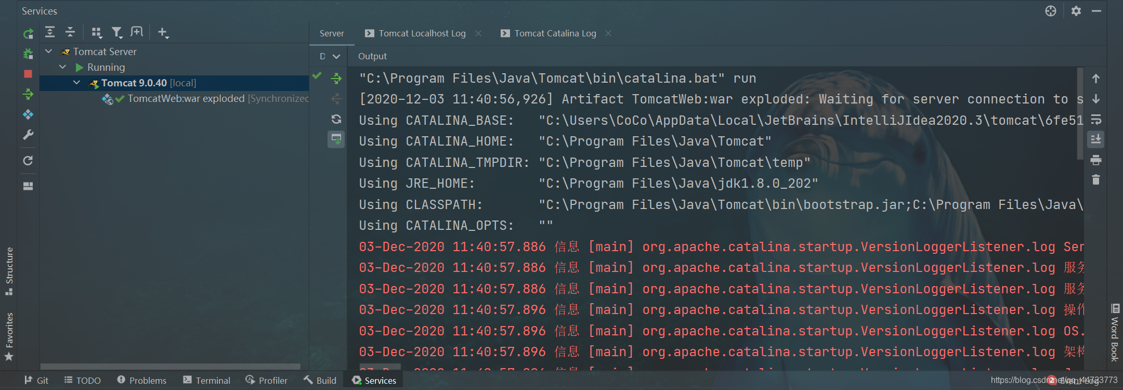Toggle soft-wrap in output console
Screen dimensions: 1123x390
pos(1096,120)
